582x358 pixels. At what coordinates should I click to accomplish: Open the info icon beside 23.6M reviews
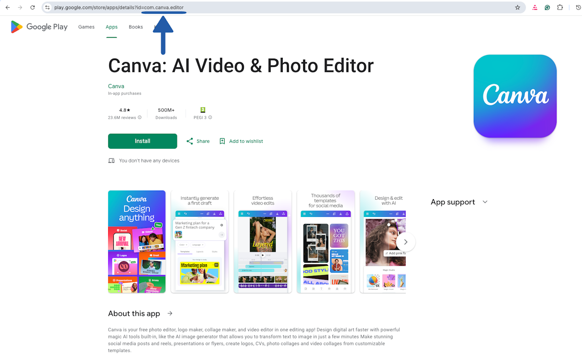coord(140,117)
